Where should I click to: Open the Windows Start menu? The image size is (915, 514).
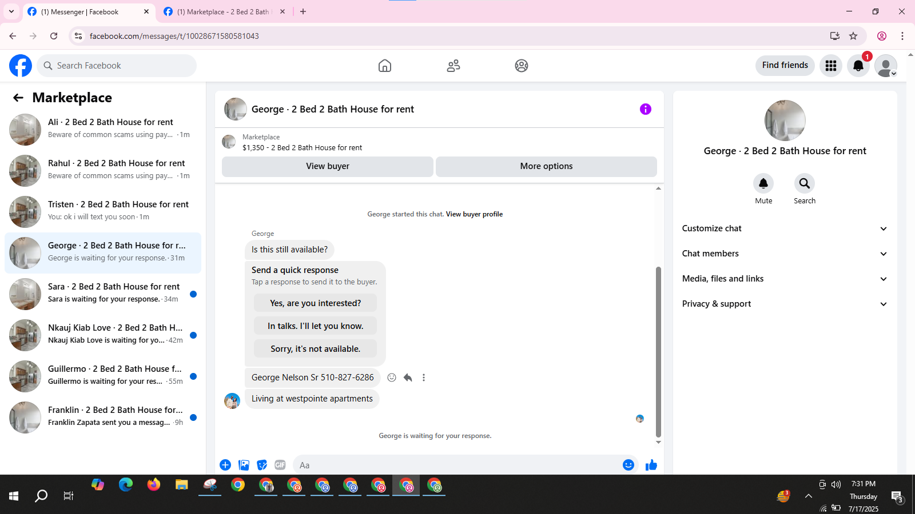(x=14, y=496)
